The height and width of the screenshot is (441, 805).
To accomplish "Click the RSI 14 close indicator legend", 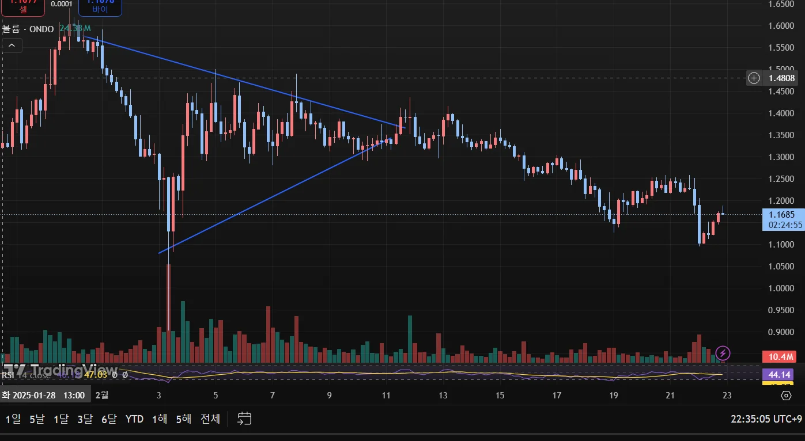I will (27, 375).
